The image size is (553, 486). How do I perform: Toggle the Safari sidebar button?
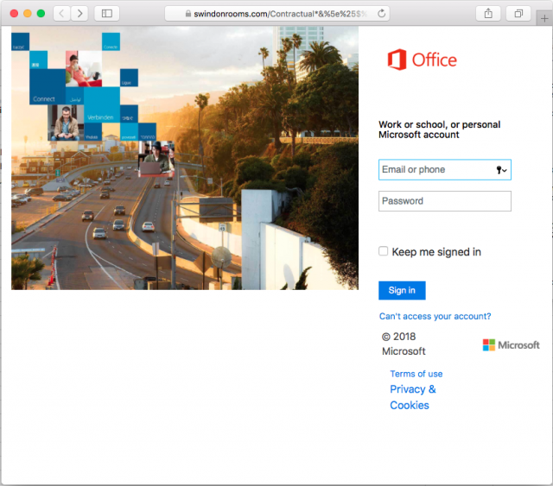pyautogui.click(x=107, y=14)
